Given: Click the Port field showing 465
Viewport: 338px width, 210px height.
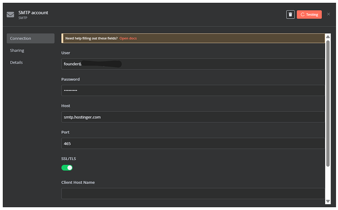Looking at the screenshot, I should coord(193,143).
